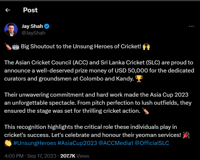Viewport: 200px width, 160px height.
Task: Click the Post page heading
Action: click(x=30, y=10)
